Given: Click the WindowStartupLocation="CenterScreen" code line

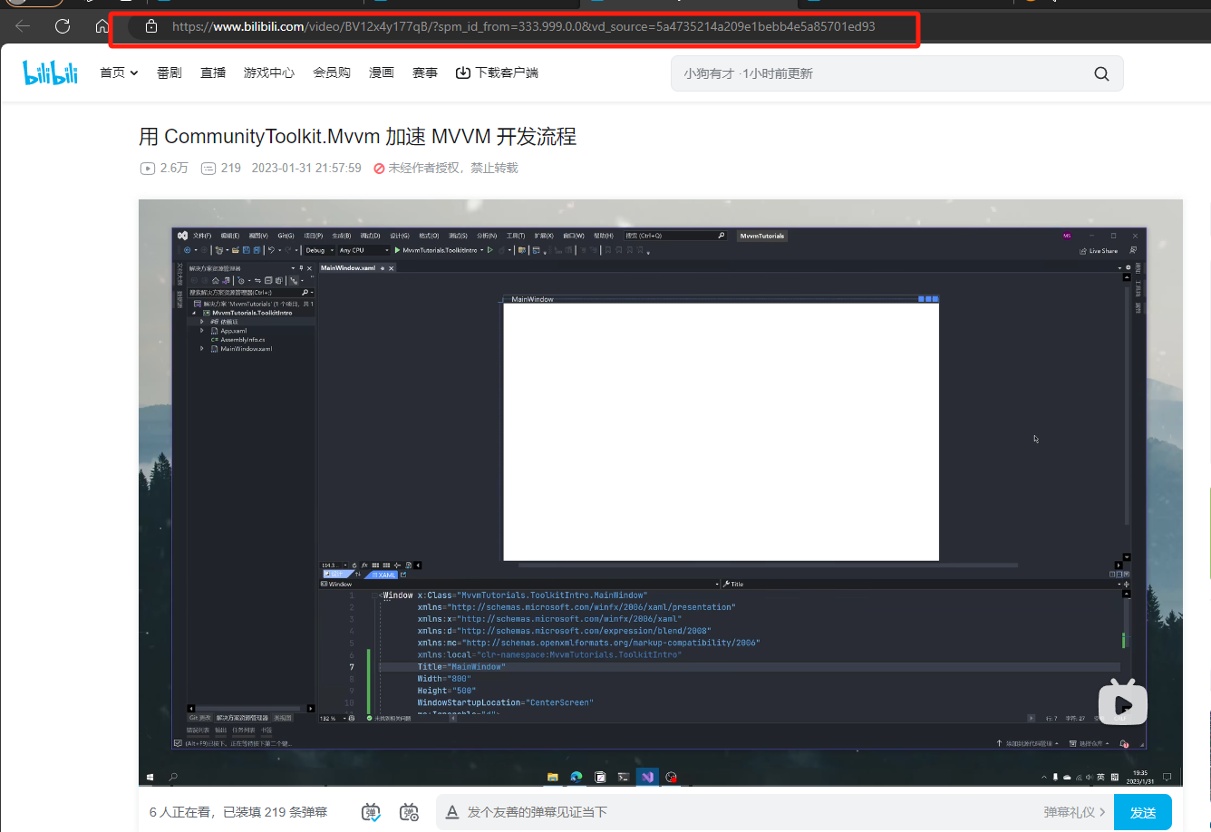Looking at the screenshot, I should [505, 702].
